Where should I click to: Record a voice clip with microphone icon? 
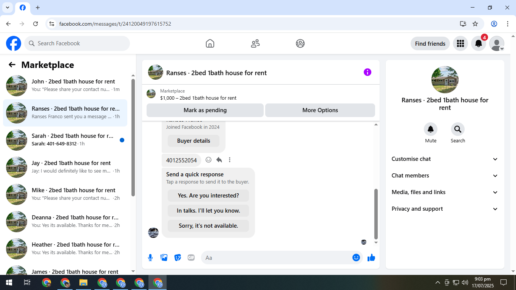(x=150, y=258)
